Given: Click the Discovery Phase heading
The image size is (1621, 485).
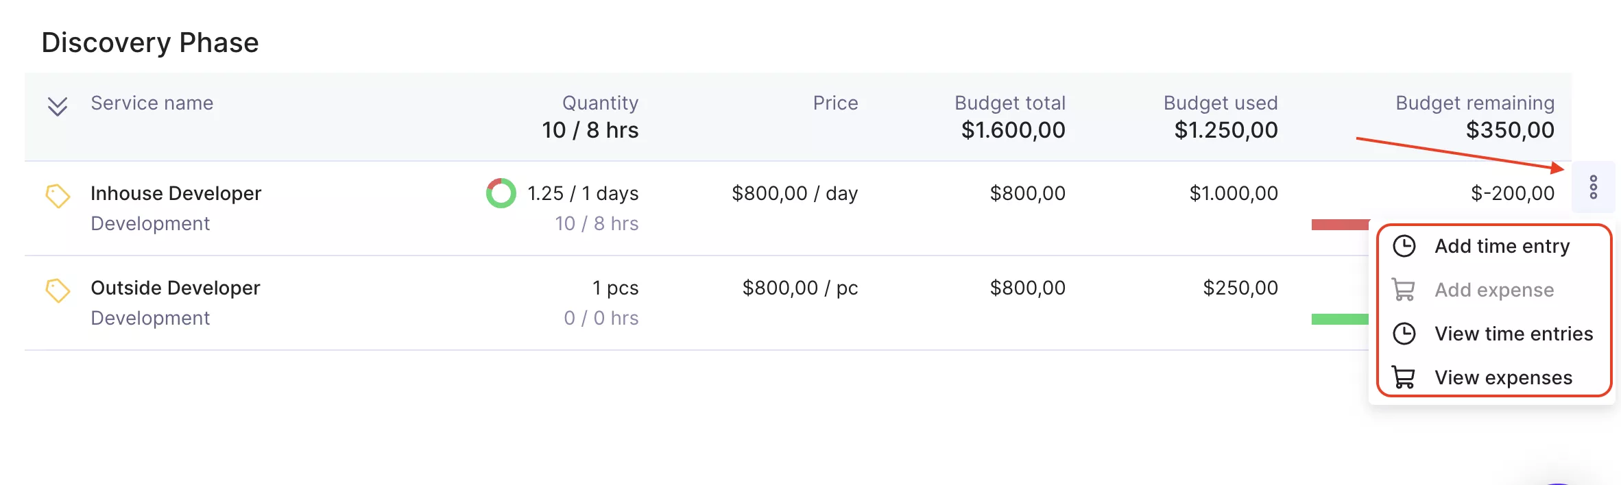Looking at the screenshot, I should click(x=150, y=42).
